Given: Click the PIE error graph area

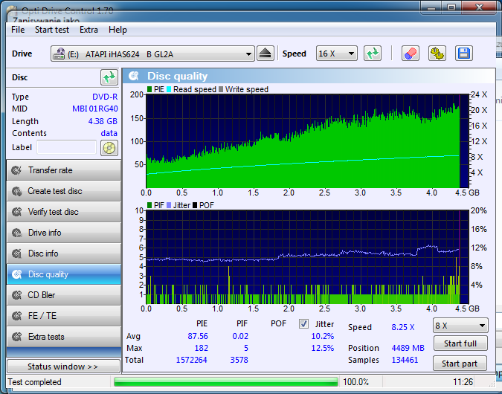Looking at the screenshot, I should 307,141.
